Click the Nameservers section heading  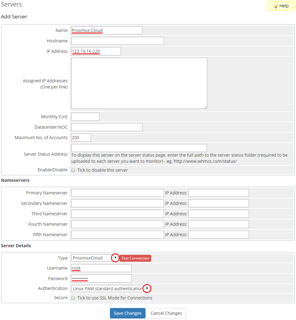point(15,180)
